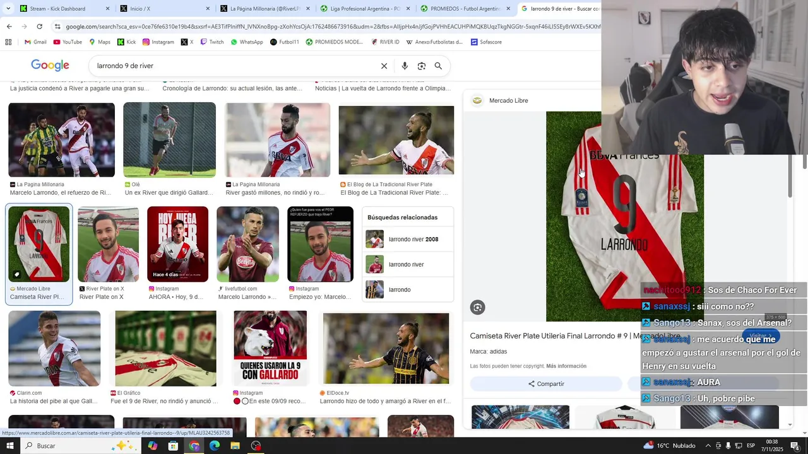Open WhatsApp bookmark
Screen dimensions: 808x454
click(x=246, y=42)
